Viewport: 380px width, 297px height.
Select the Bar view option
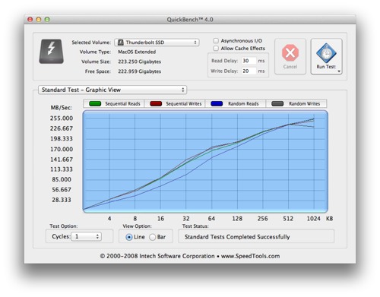pos(152,237)
